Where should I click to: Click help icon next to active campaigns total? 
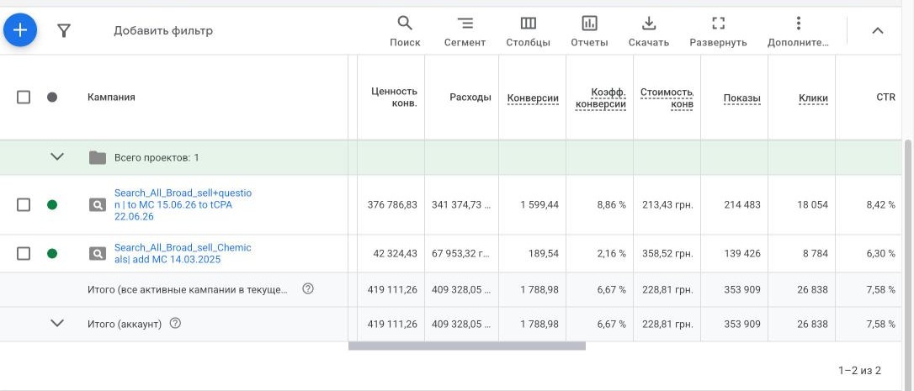click(308, 288)
